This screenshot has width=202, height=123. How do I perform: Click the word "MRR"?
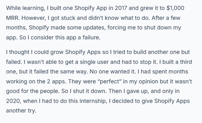[13, 18]
